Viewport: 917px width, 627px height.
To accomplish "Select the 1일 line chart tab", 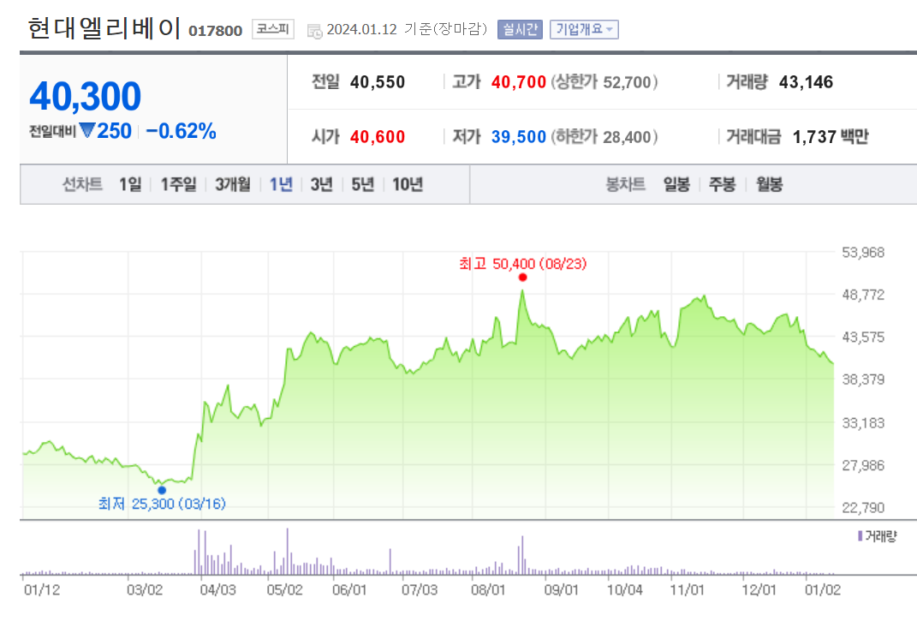I will click(130, 184).
